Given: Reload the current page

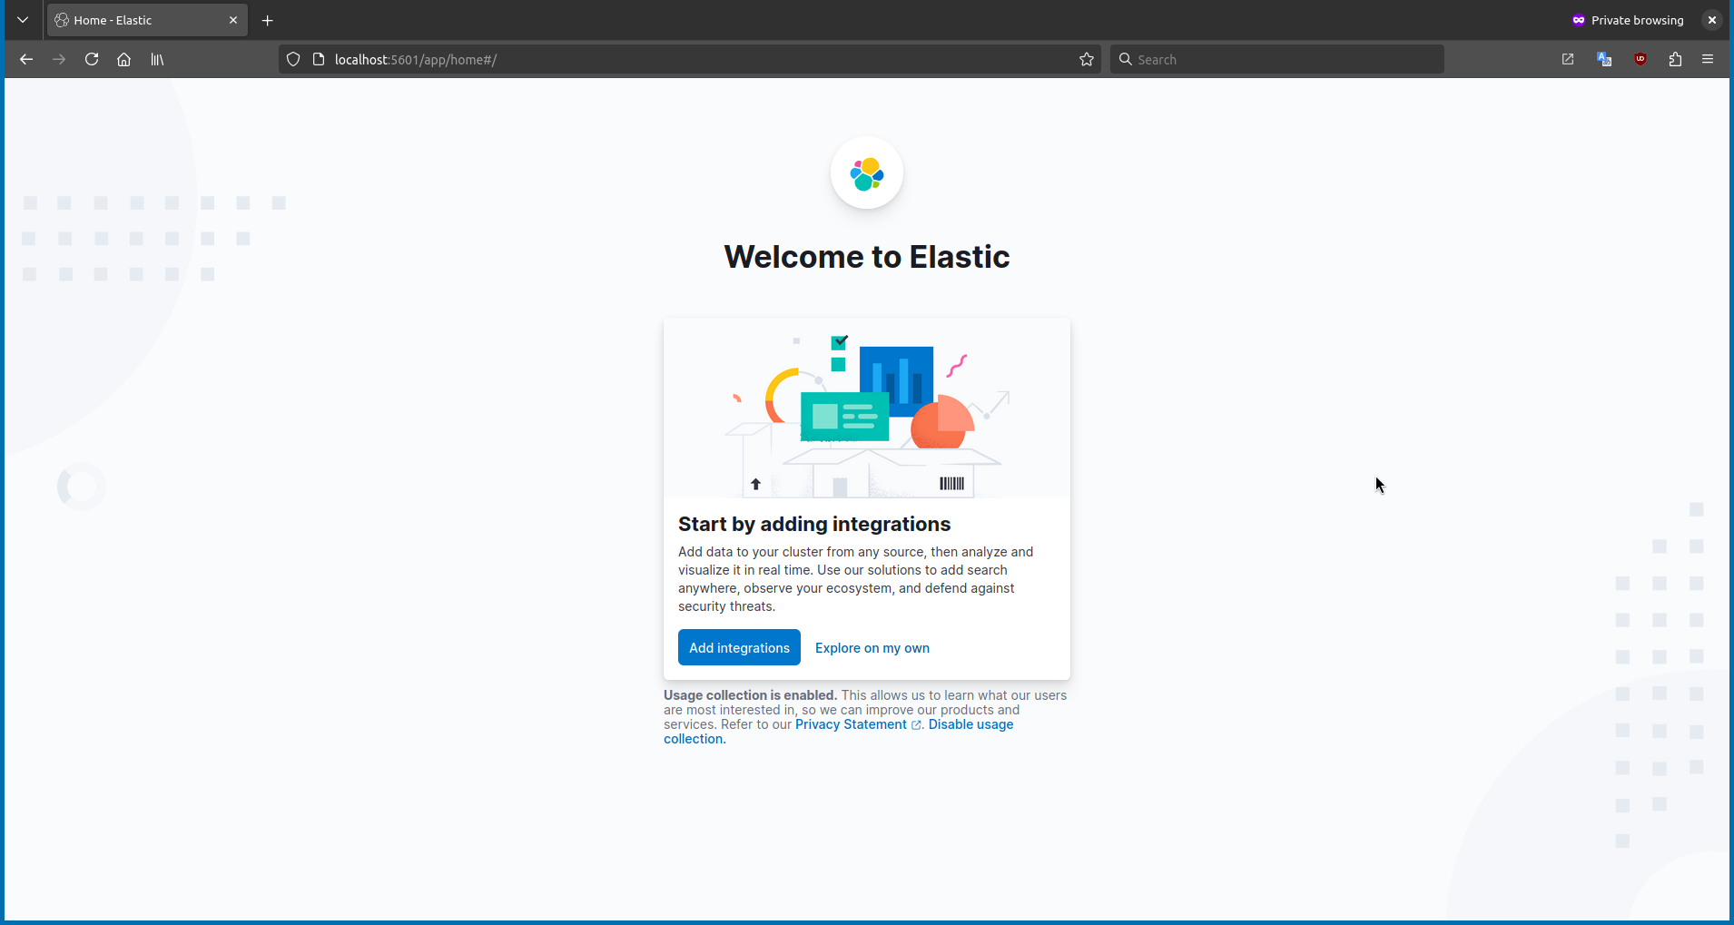Looking at the screenshot, I should click(92, 59).
